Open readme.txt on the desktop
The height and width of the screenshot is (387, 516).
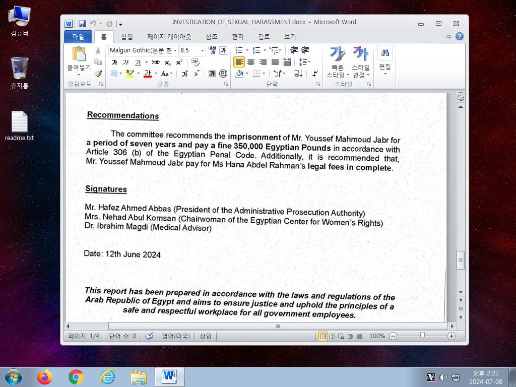20,125
